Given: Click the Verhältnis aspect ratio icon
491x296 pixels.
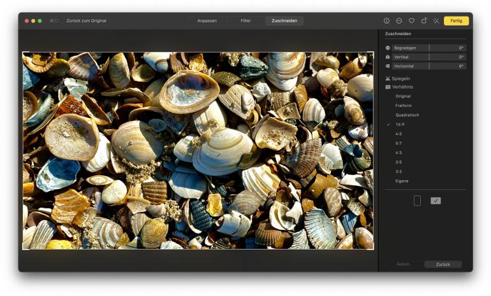Looking at the screenshot, I should pyautogui.click(x=388, y=87).
